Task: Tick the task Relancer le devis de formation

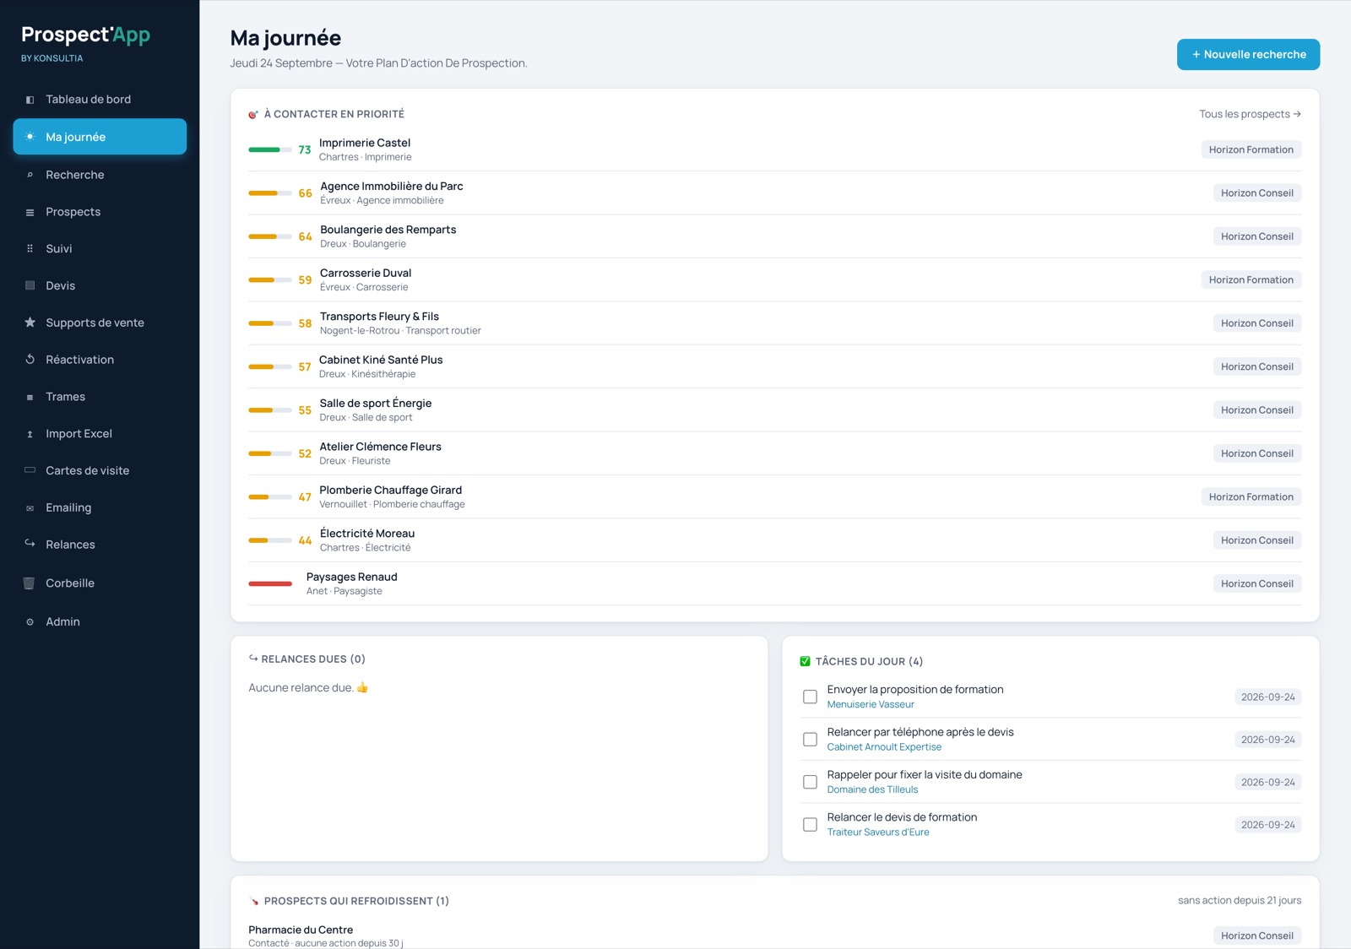Action: pos(810,825)
